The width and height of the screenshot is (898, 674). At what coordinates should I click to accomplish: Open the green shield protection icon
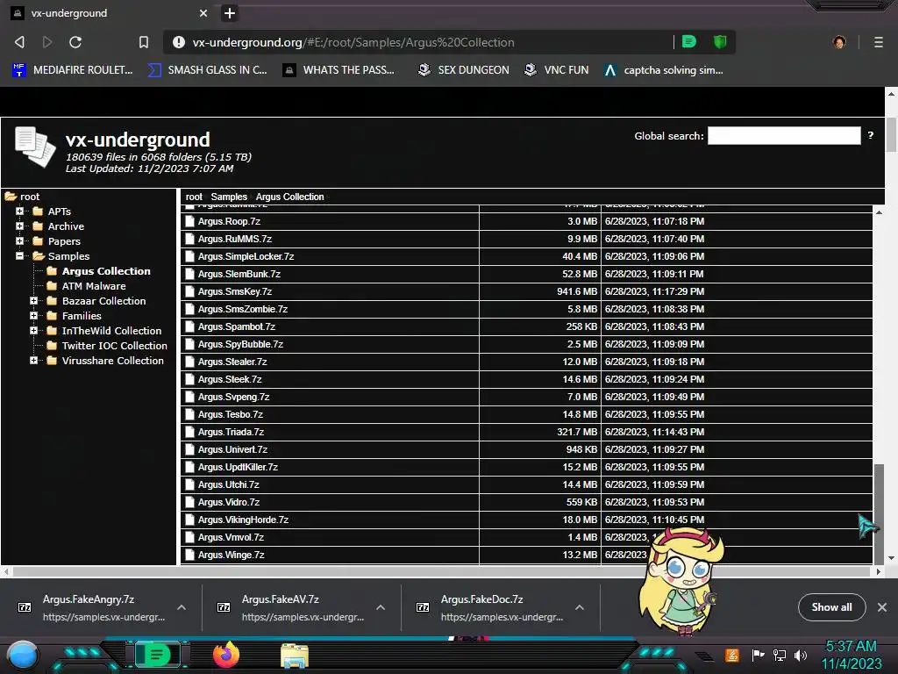click(x=720, y=42)
